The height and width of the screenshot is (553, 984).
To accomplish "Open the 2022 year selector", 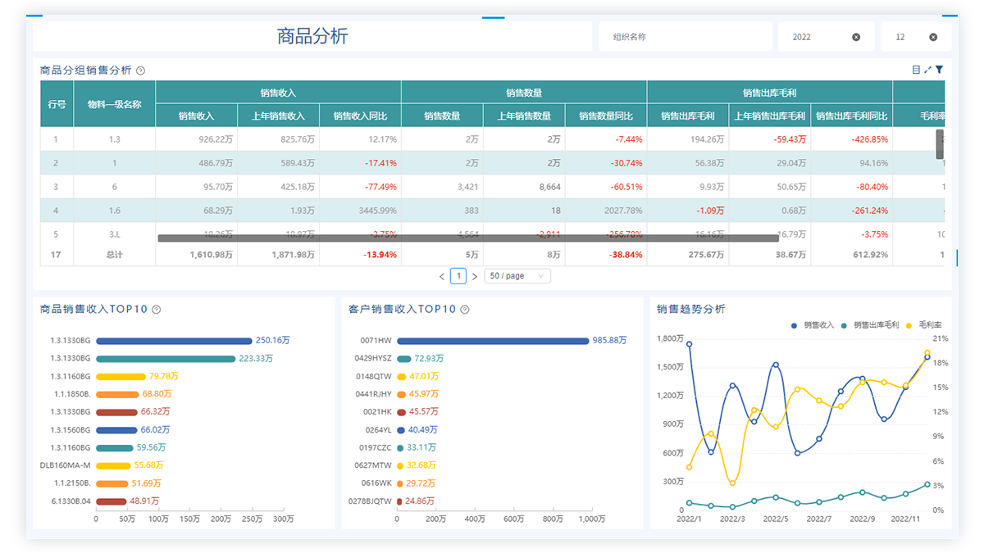I will click(x=816, y=37).
